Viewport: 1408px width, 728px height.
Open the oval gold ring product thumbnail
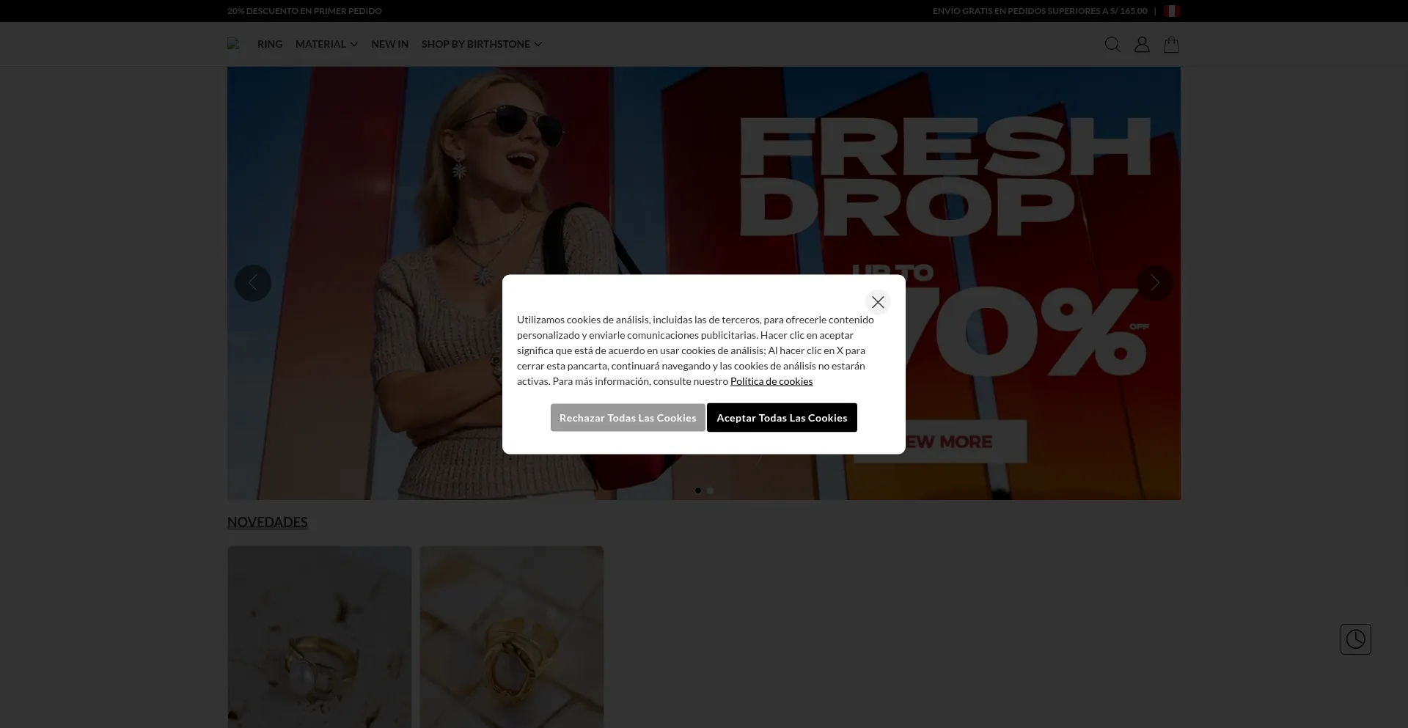(x=512, y=636)
